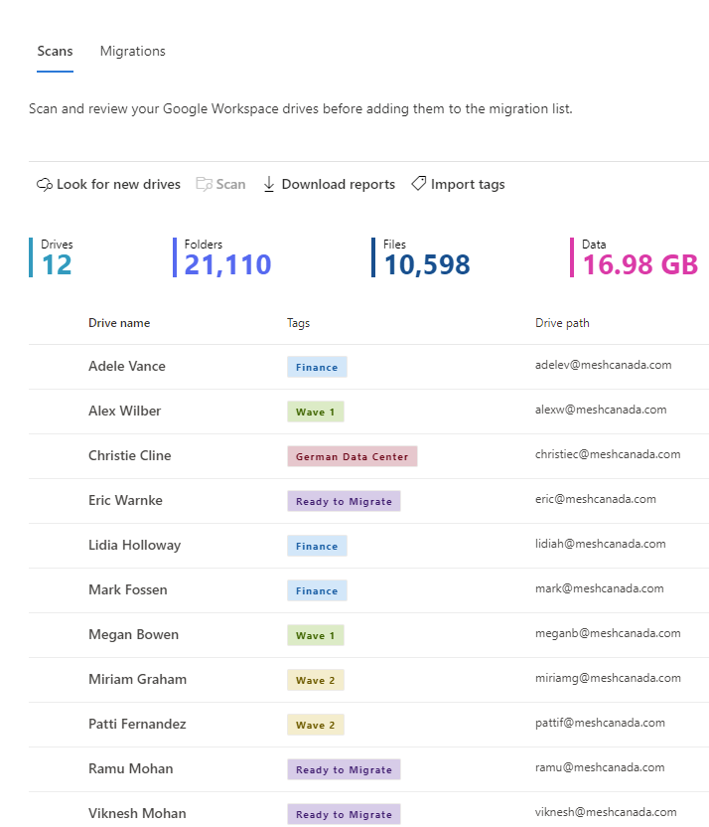Screen dimensions: 709x827
Task: Select the Miriam Graham drive name
Action: point(137,679)
